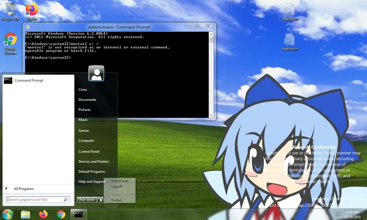Image resolution: width=367 pixels, height=220 pixels.
Task: Open the clock showing 1:53 AM
Action: pyautogui.click(x=352, y=212)
